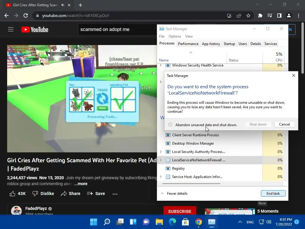Expand Local Security Authority Process row
305x229 pixels.
[161, 152]
